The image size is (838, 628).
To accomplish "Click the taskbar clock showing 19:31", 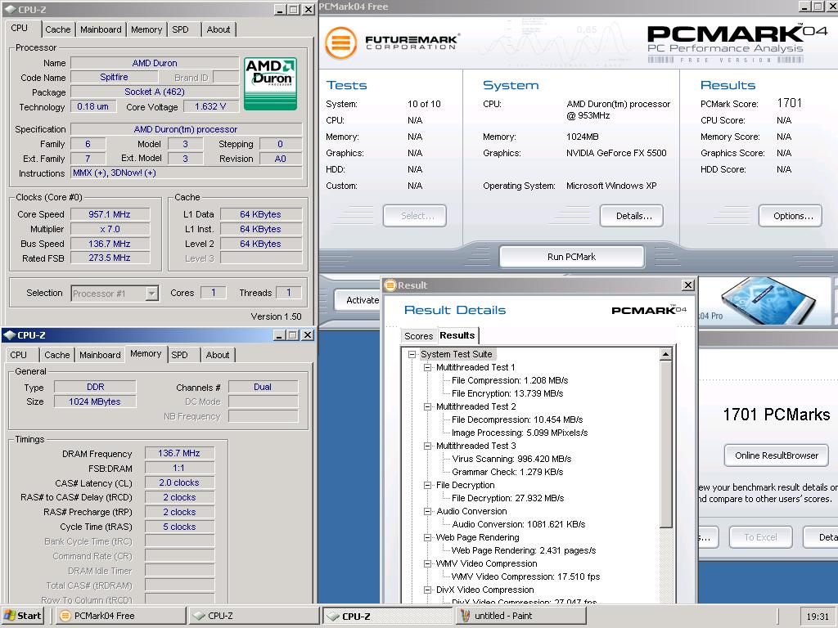I will pyautogui.click(x=818, y=617).
